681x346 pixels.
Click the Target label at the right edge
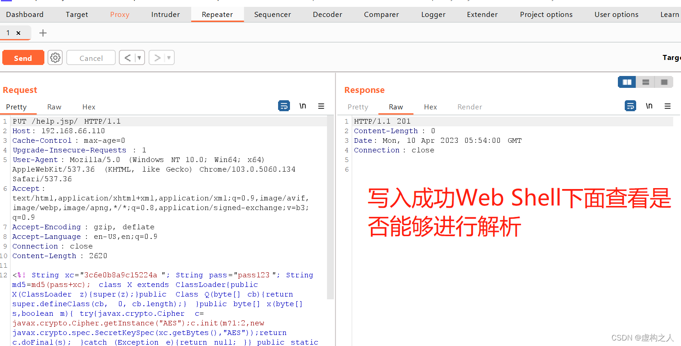pos(671,58)
